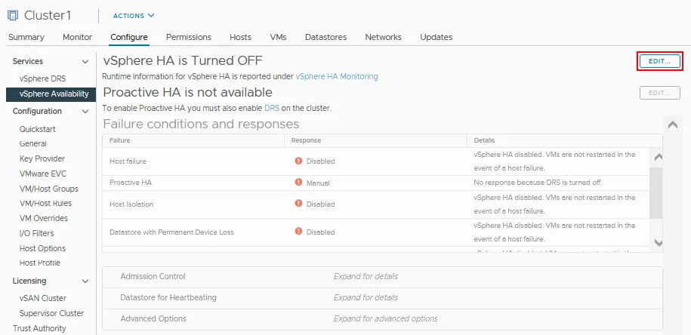
Task: Select vSphere DRS in the sidebar
Action: [42, 79]
